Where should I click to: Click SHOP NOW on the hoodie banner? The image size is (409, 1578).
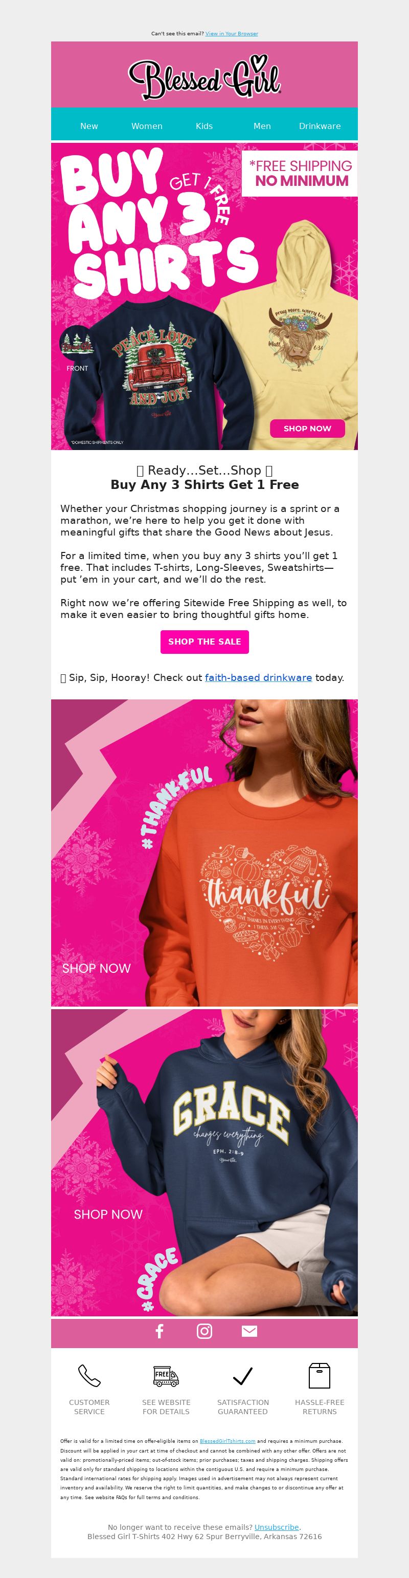coord(307,428)
